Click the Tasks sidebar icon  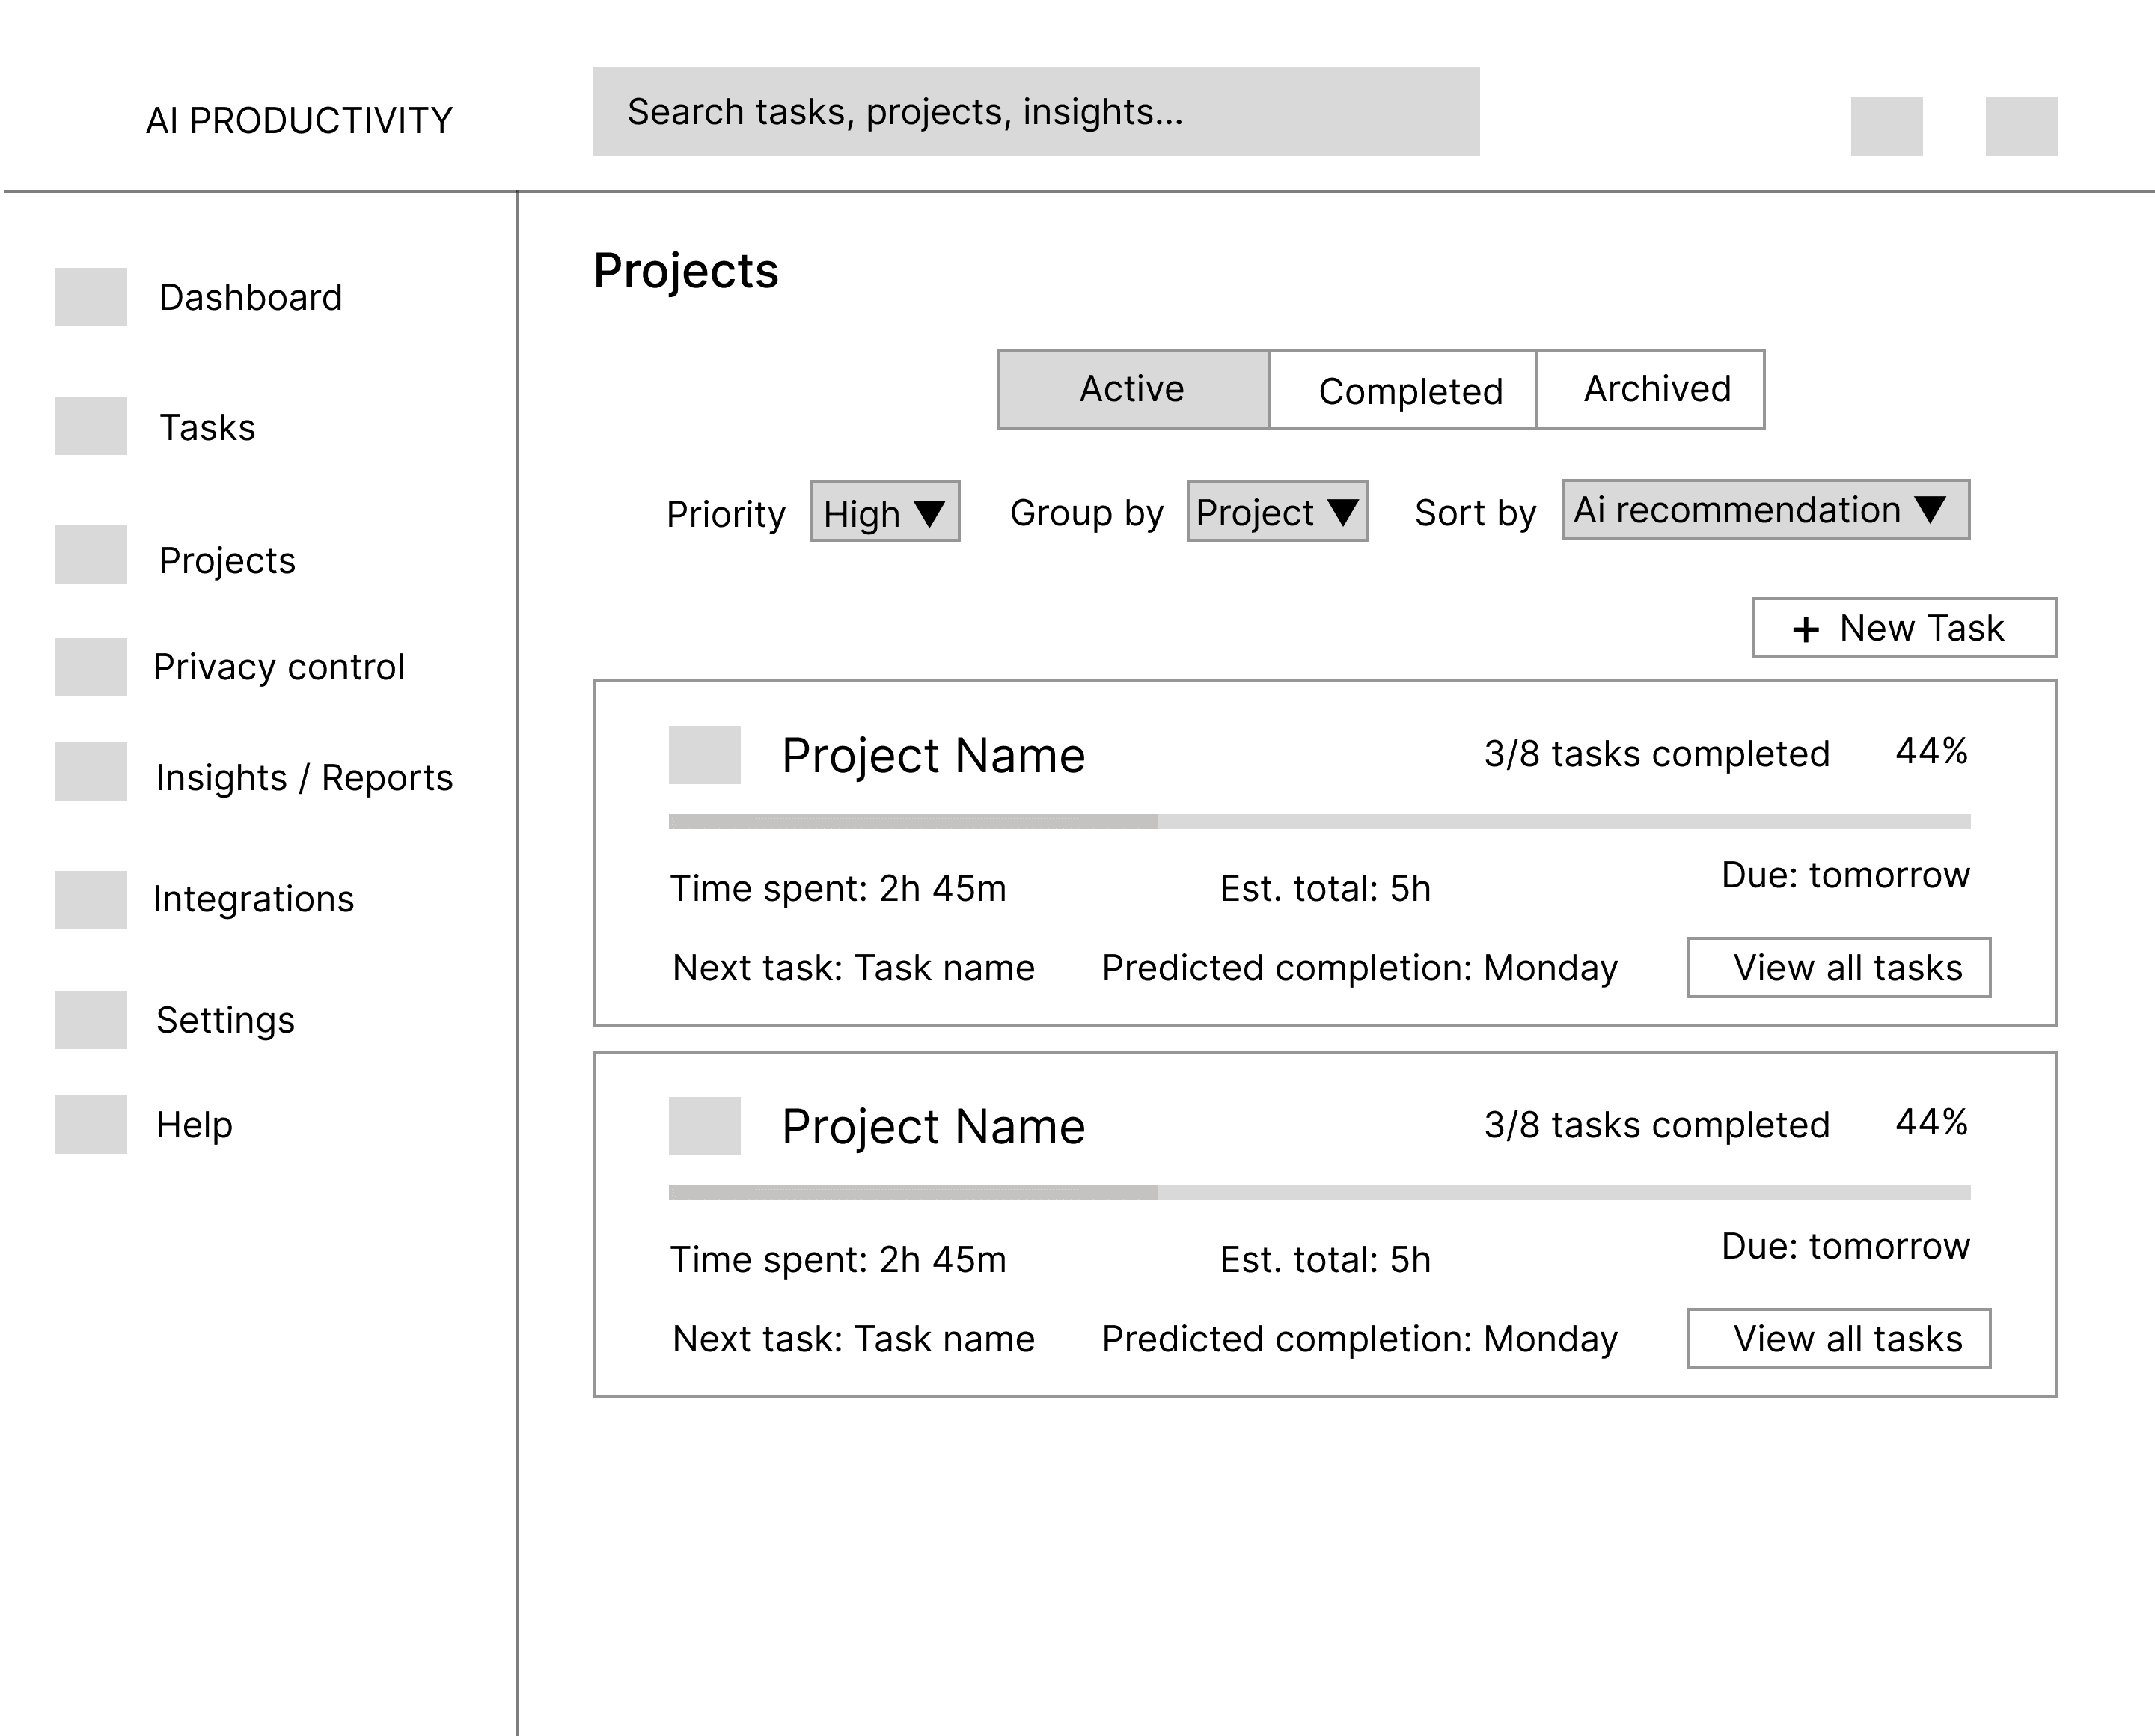91,426
